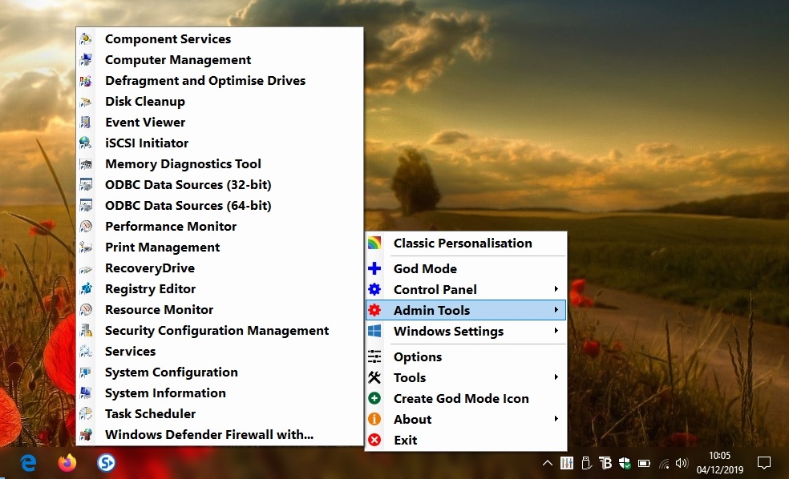
Task: Click the Services gears icon
Action: tap(86, 352)
